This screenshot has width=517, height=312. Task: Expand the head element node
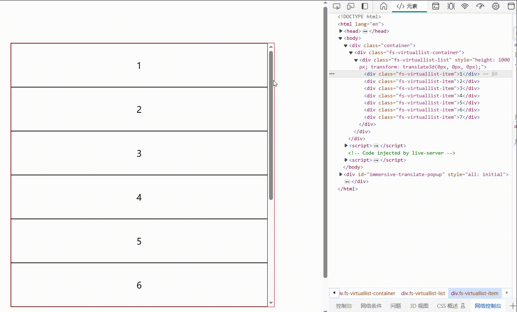pyautogui.click(x=341, y=31)
